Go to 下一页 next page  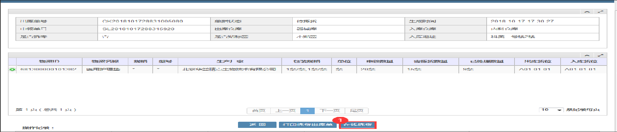tap(330, 111)
